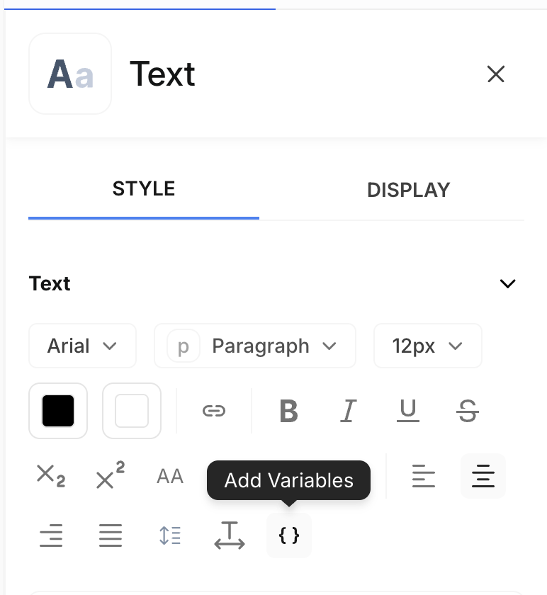Click the Aa Text element icon
The height and width of the screenshot is (595, 547).
point(70,74)
